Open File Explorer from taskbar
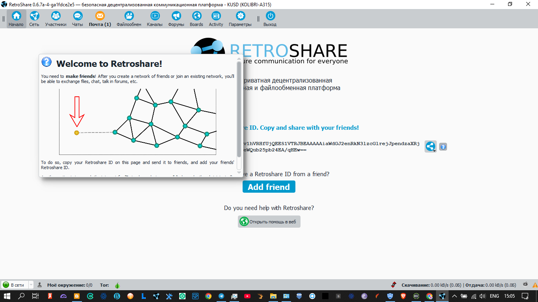Image resolution: width=538 pixels, height=302 pixels. coord(273,296)
